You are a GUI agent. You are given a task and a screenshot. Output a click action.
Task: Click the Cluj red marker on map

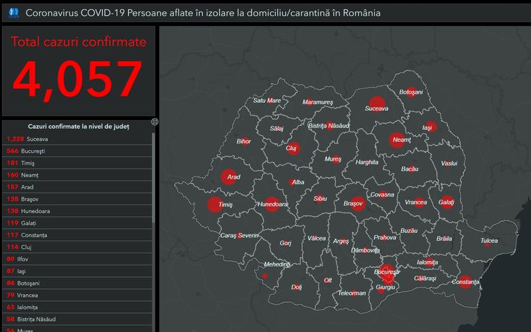(x=293, y=148)
